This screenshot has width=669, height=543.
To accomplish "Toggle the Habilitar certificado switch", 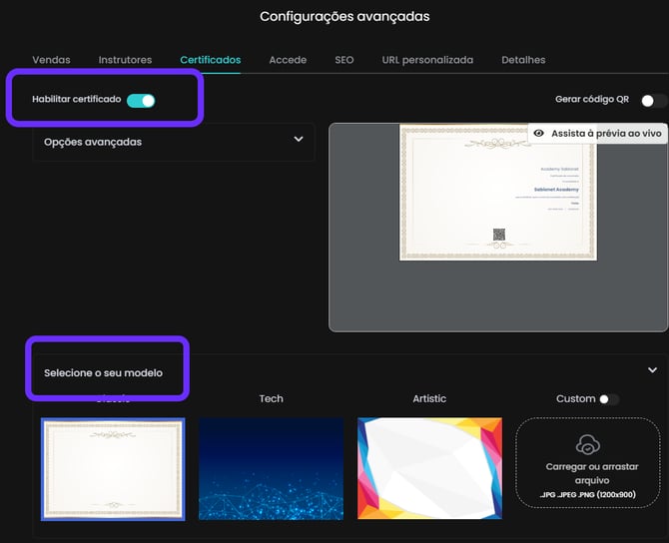I will point(141,100).
